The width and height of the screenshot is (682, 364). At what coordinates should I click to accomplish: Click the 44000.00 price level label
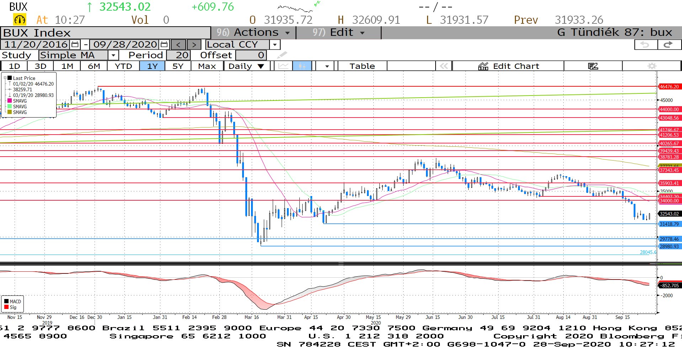(669, 109)
